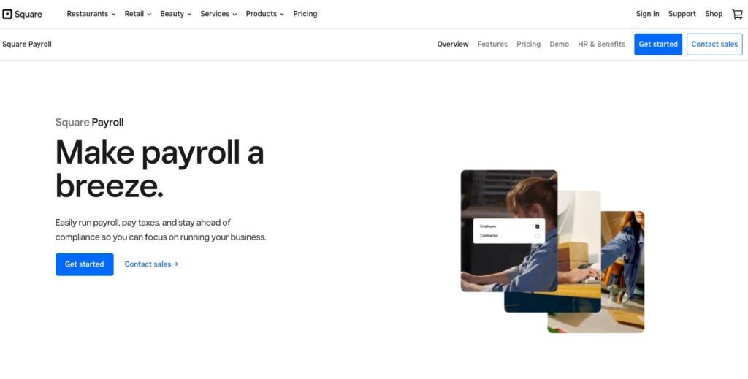The height and width of the screenshot is (379, 748).
Task: Toggle the Contractor checkbox in hero image
Action: click(537, 235)
